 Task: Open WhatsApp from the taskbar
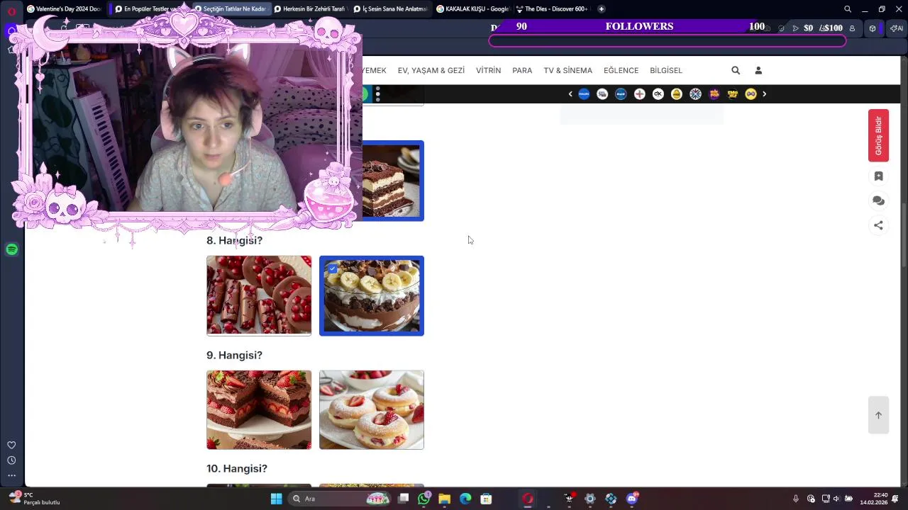424,499
